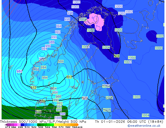Image resolution: width=166 pixels, height=128 pixels.
Task: Click the orange arrow tip ending the legend bar
Action: tap(78, 125)
